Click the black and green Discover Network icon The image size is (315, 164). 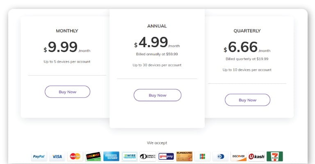93,156
